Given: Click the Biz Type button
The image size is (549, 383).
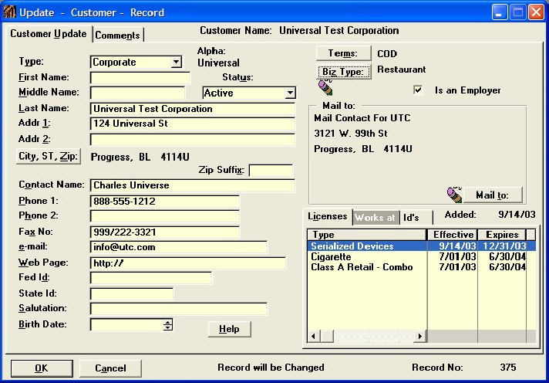Looking at the screenshot, I should [345, 72].
